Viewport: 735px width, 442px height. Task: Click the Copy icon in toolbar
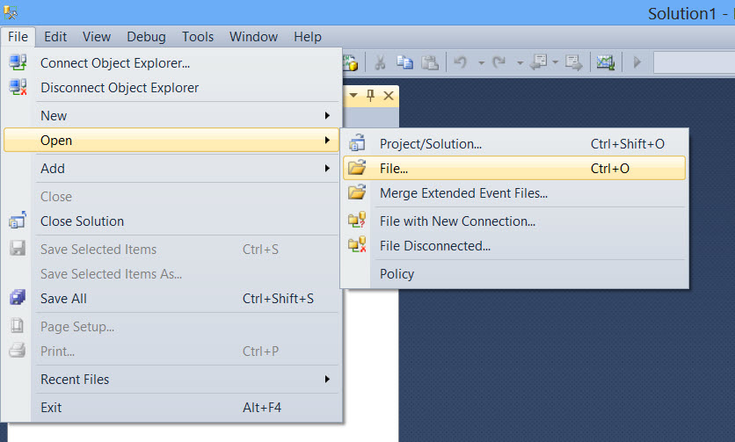[x=404, y=62]
